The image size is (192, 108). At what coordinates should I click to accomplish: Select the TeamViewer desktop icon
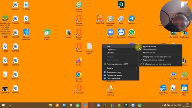pyautogui.click(x=121, y=33)
